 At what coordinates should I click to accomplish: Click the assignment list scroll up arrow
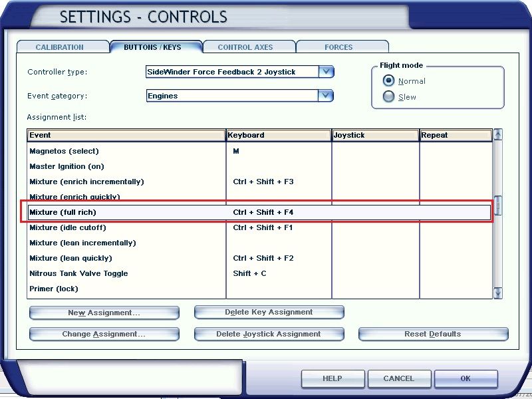pyautogui.click(x=498, y=135)
